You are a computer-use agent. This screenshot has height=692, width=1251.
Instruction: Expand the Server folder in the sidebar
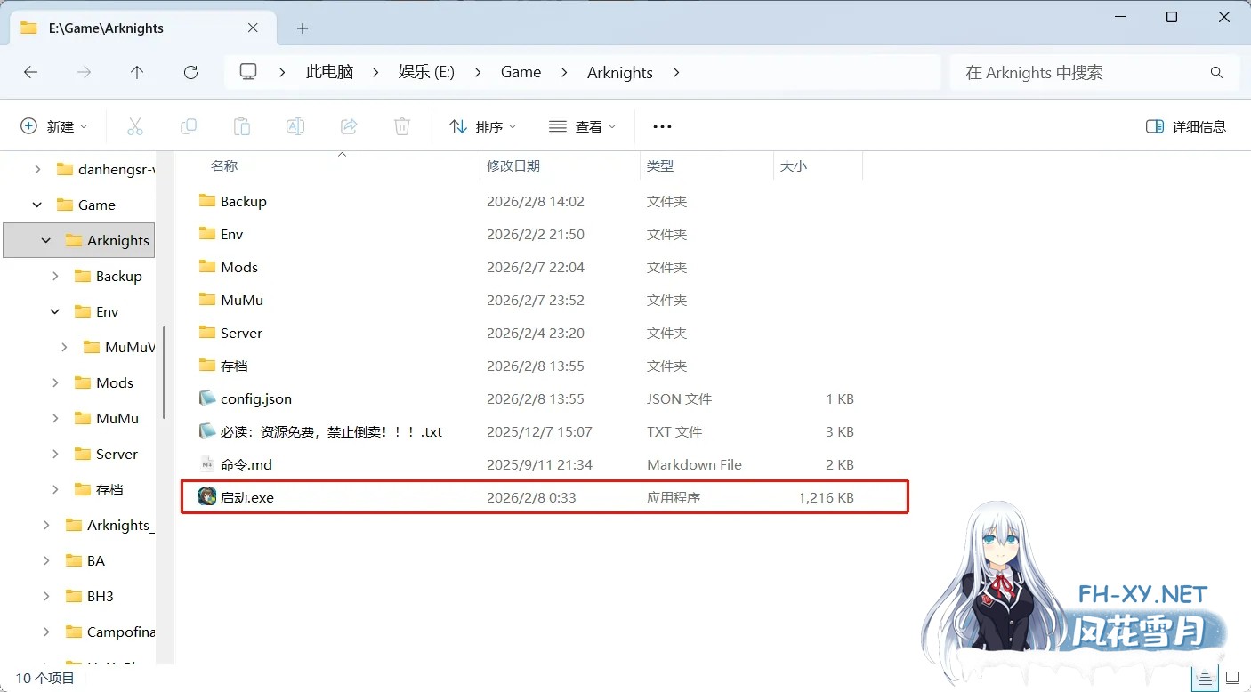pyautogui.click(x=53, y=454)
